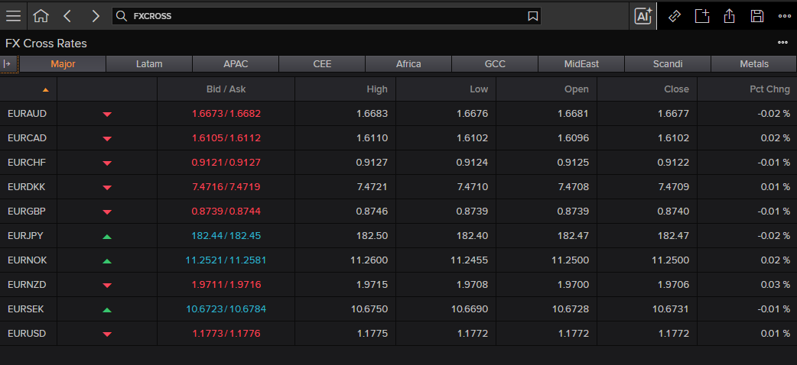The height and width of the screenshot is (365, 797).
Task: Click the EURNZD down trend arrow
Action: (x=107, y=286)
